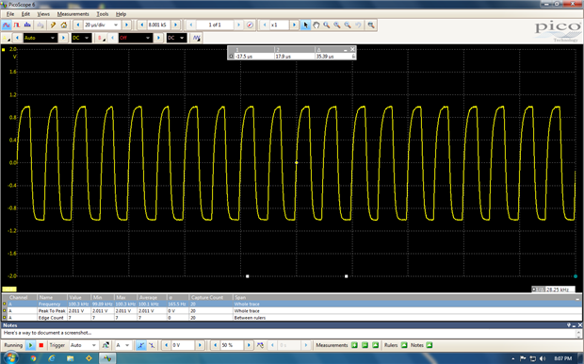Open the Zoom Overview magnifier icon
Image resolution: width=584 pixels, height=364 pixels.
(371, 25)
